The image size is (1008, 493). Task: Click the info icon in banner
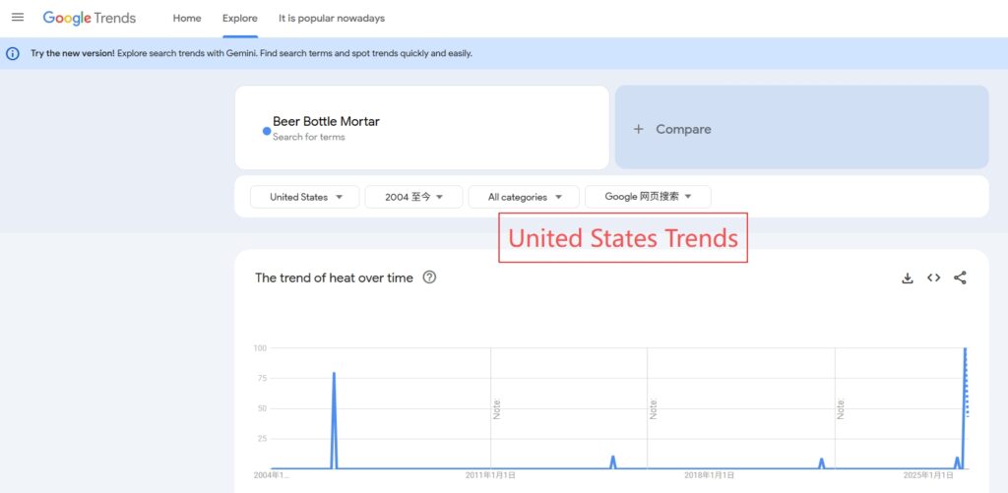coord(13,53)
